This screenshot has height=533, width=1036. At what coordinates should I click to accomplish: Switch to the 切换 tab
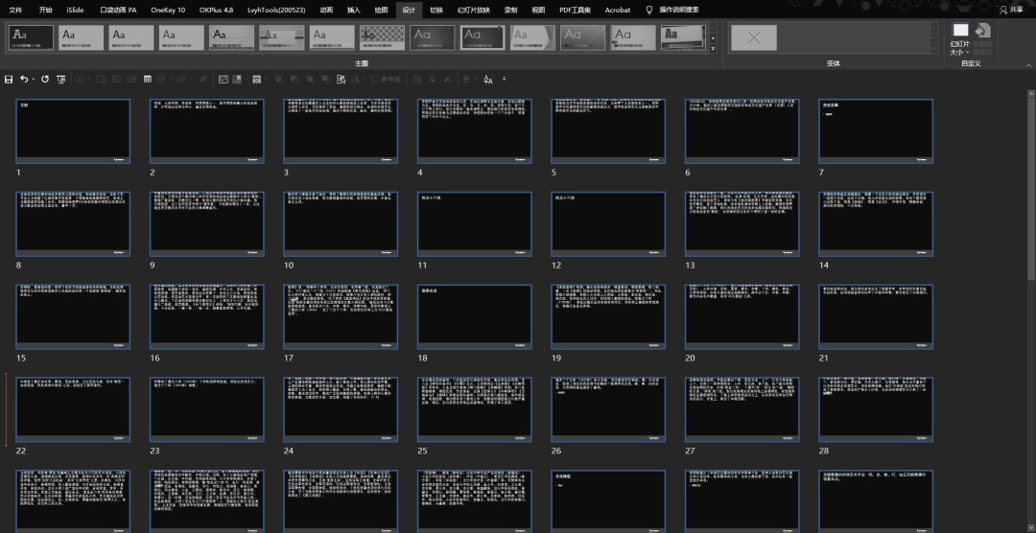click(436, 10)
